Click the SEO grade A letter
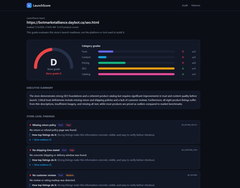240x188 pixels. point(183,69)
